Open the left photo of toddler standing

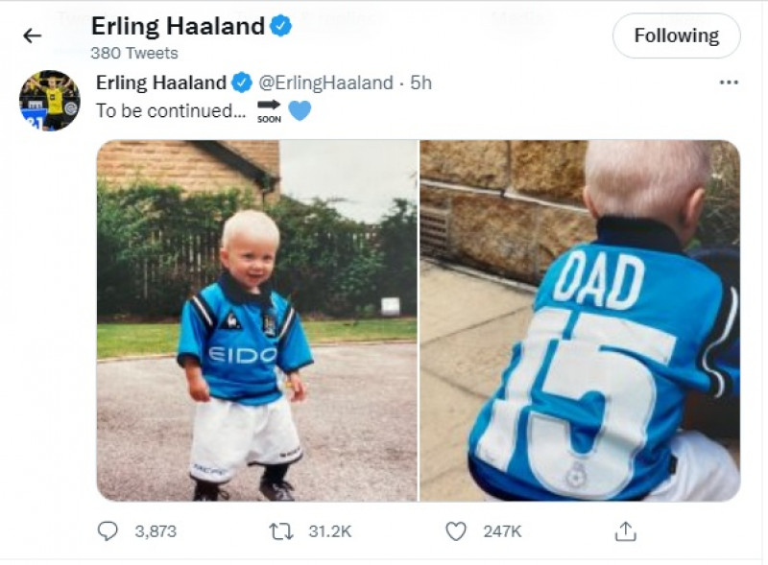[256, 320]
